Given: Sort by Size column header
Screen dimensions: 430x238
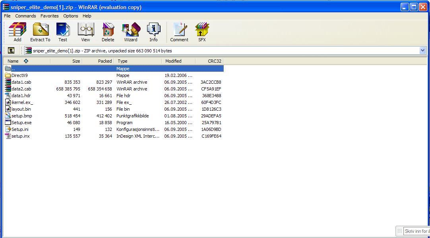Looking at the screenshot, I should click(x=66, y=61).
